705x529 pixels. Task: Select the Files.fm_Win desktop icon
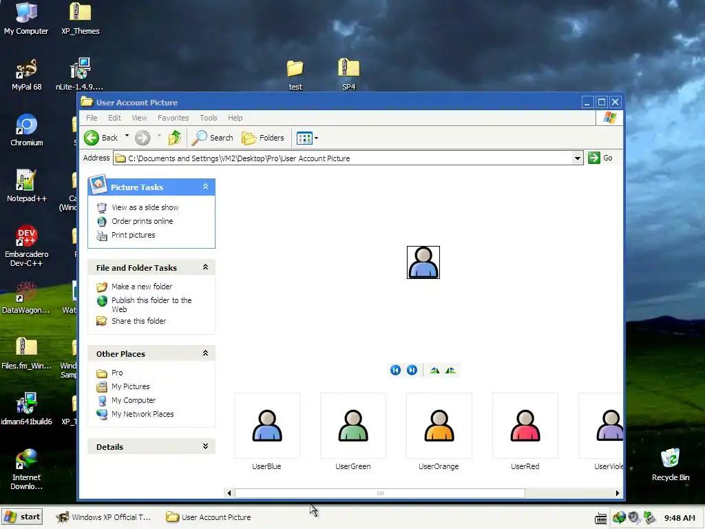26,353
